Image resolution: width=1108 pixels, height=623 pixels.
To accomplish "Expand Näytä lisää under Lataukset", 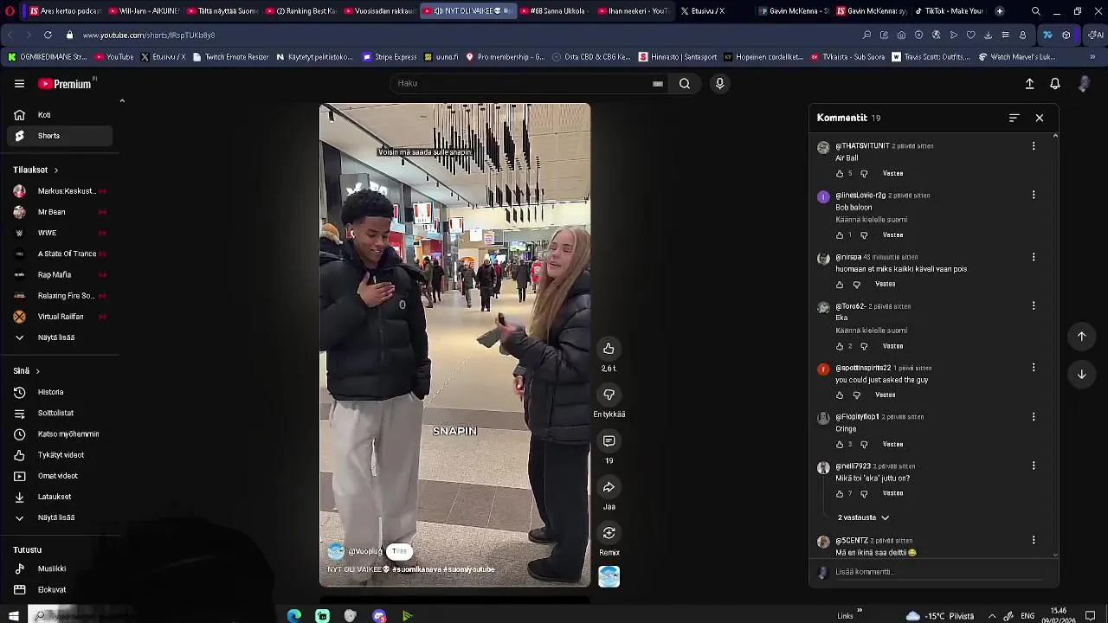I will 56,517.
